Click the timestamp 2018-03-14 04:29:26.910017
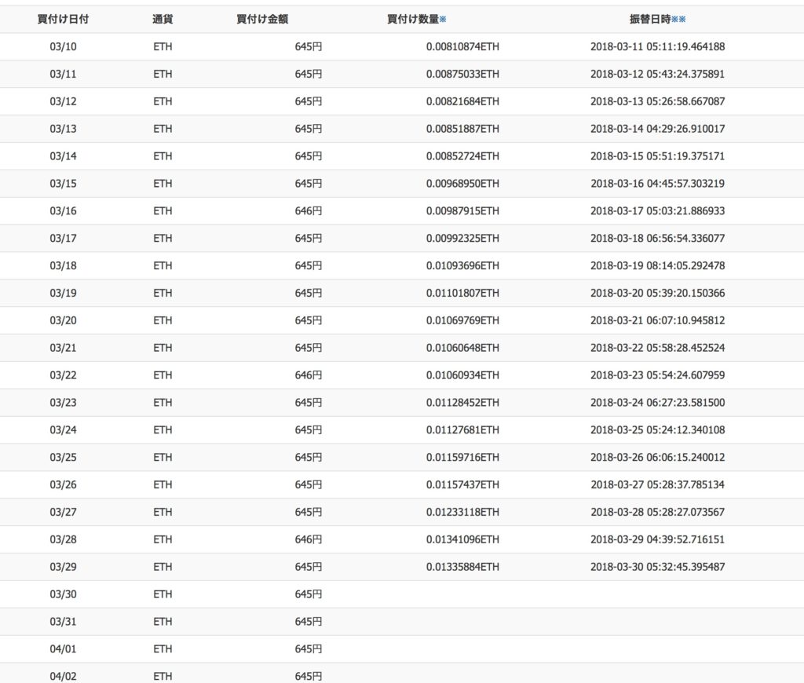This screenshot has width=804, height=683. coord(657,129)
